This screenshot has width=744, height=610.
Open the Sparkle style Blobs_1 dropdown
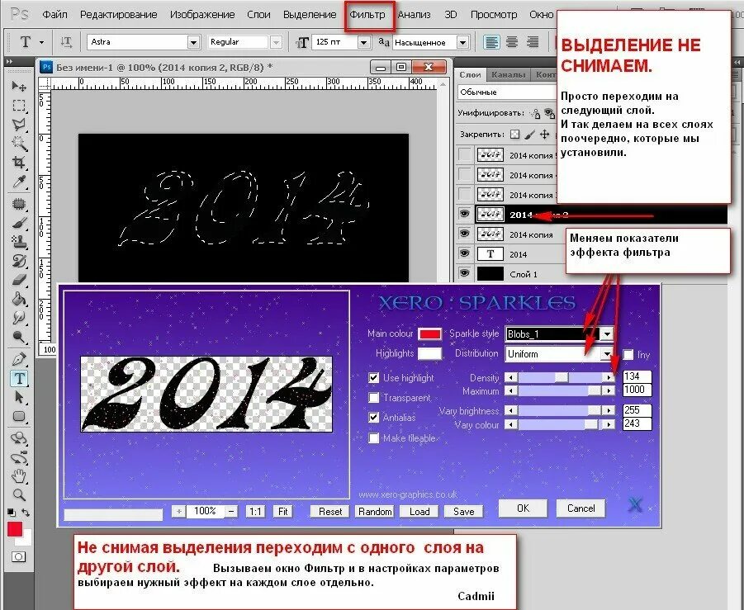click(607, 334)
